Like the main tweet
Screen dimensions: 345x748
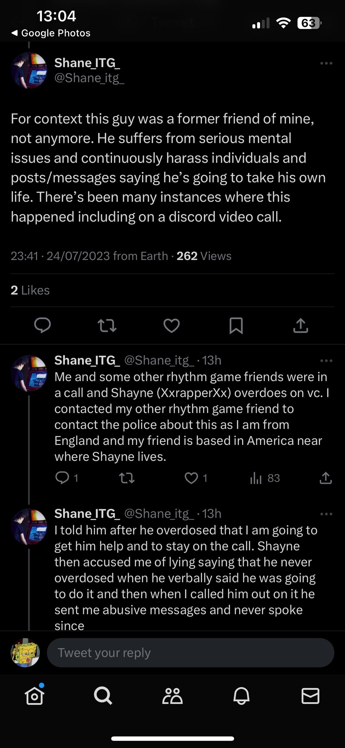coord(171,325)
